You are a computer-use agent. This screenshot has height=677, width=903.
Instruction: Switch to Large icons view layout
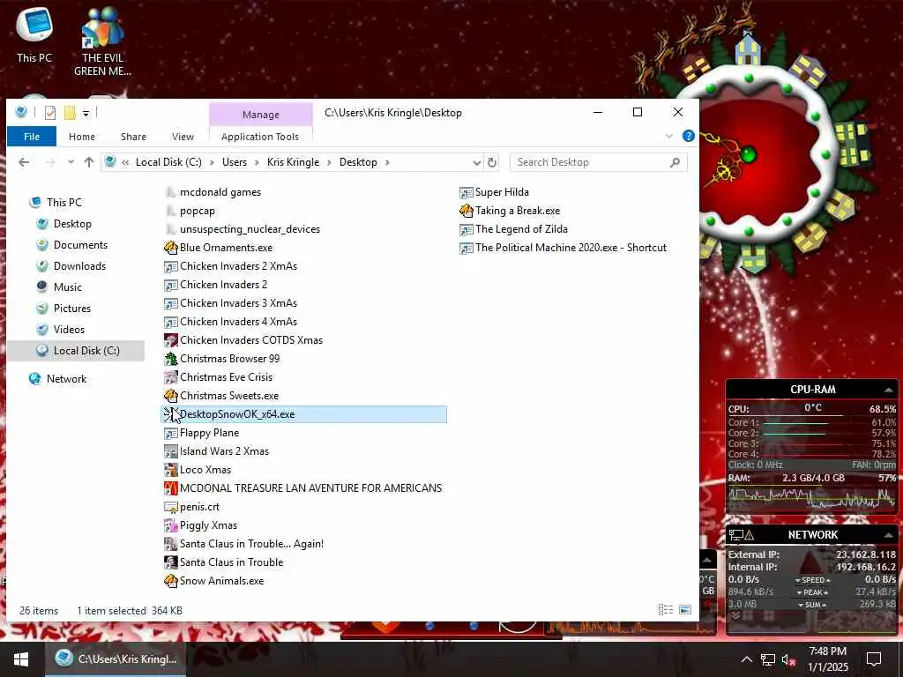coord(684,610)
